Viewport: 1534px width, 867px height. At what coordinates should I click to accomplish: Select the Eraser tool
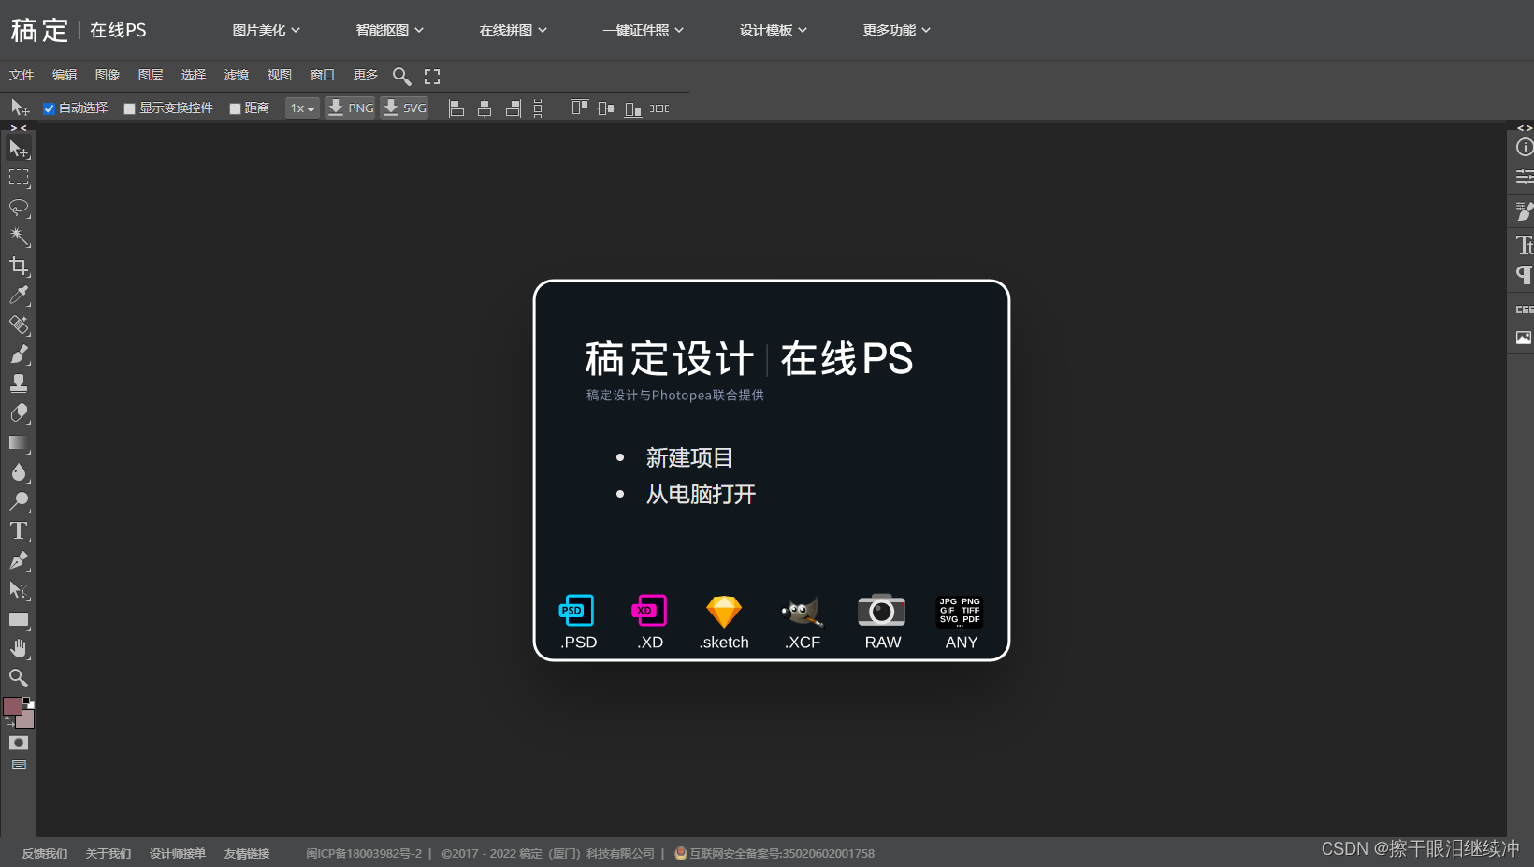click(x=19, y=413)
